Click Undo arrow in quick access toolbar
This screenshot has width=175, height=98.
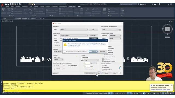[22, 4]
